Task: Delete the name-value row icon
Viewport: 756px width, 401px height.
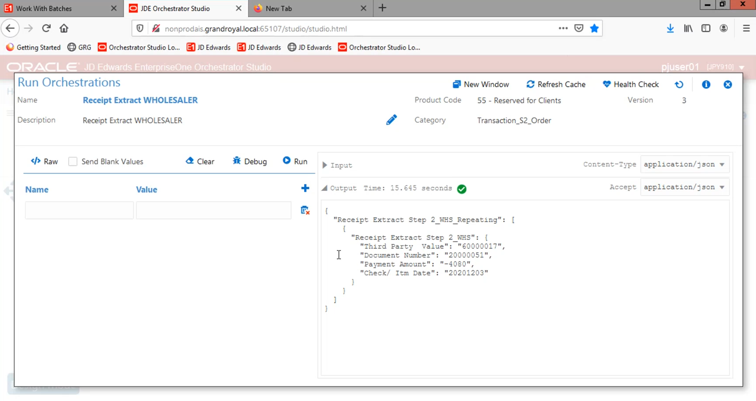Action: [x=305, y=210]
